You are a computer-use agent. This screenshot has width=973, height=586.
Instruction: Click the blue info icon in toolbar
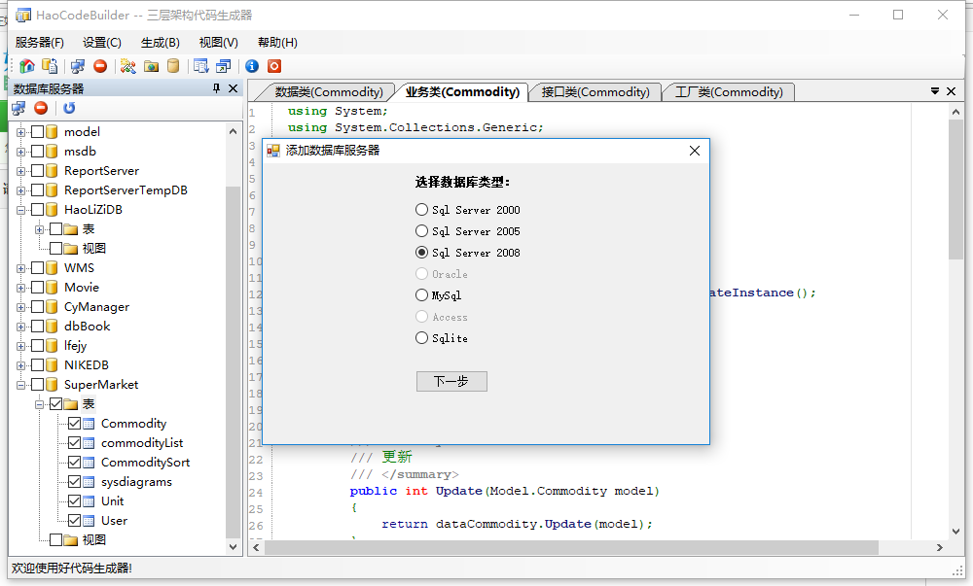252,66
